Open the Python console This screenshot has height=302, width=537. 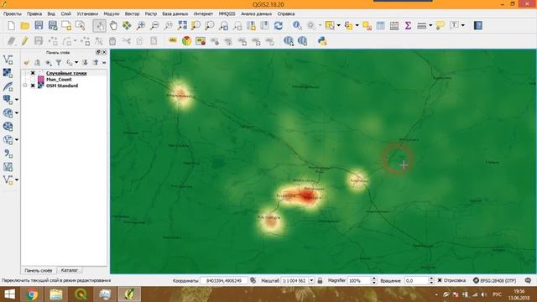point(322,41)
